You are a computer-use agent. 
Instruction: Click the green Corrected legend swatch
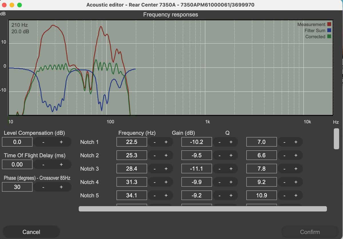329,37
